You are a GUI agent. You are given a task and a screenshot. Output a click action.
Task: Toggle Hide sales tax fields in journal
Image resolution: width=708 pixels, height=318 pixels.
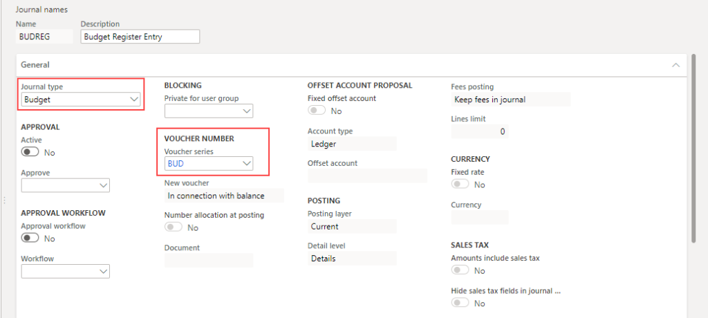(460, 303)
